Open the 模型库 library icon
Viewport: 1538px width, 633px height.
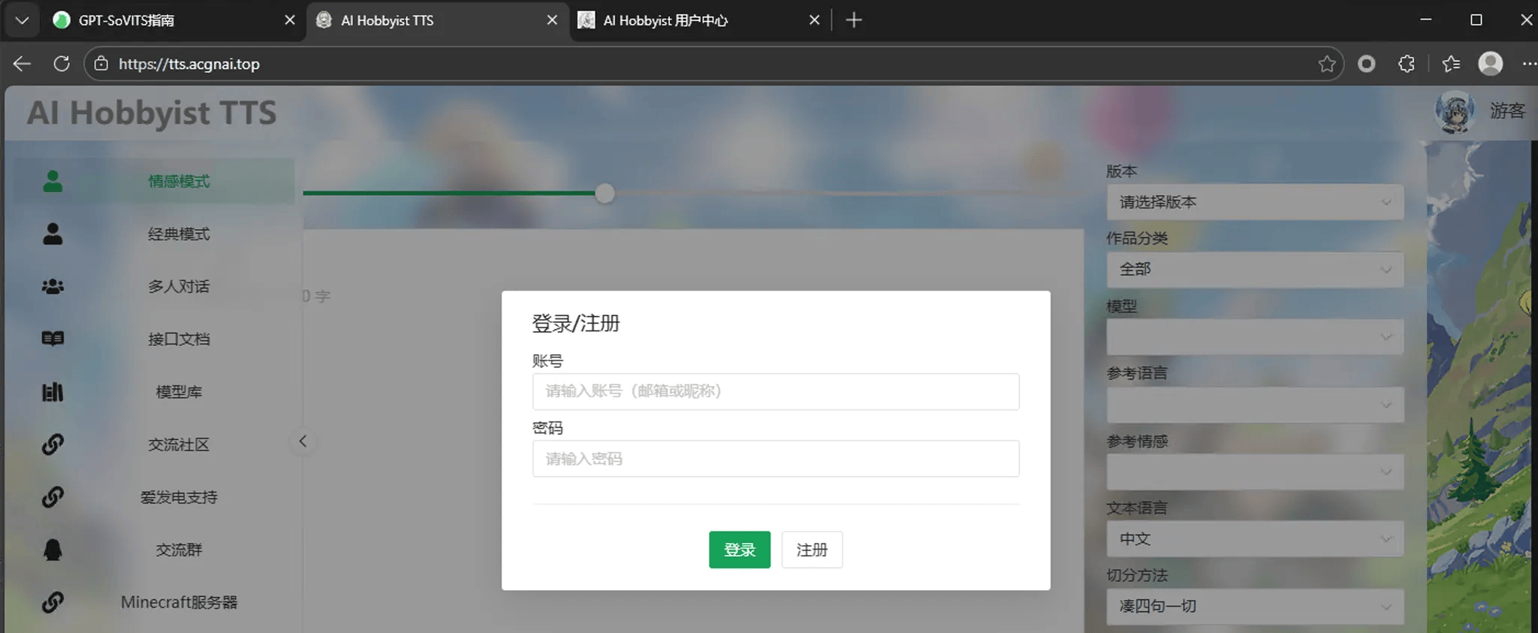pyautogui.click(x=53, y=392)
